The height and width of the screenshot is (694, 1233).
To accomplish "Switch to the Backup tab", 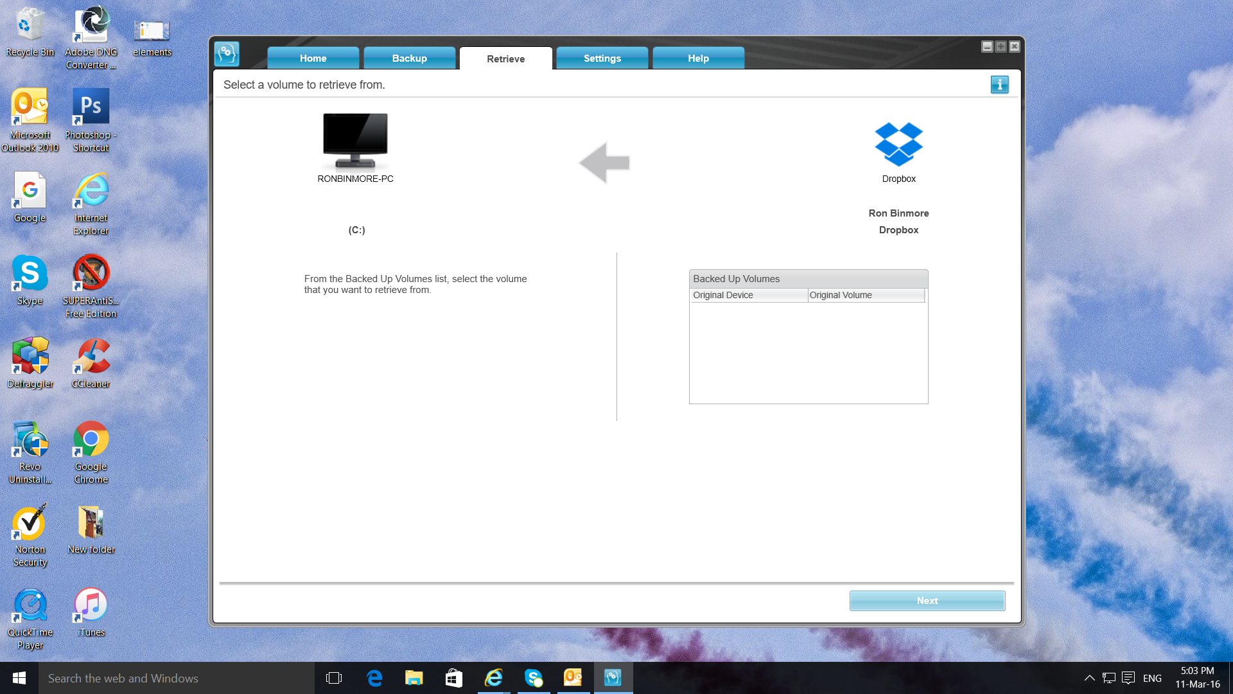I will [409, 58].
